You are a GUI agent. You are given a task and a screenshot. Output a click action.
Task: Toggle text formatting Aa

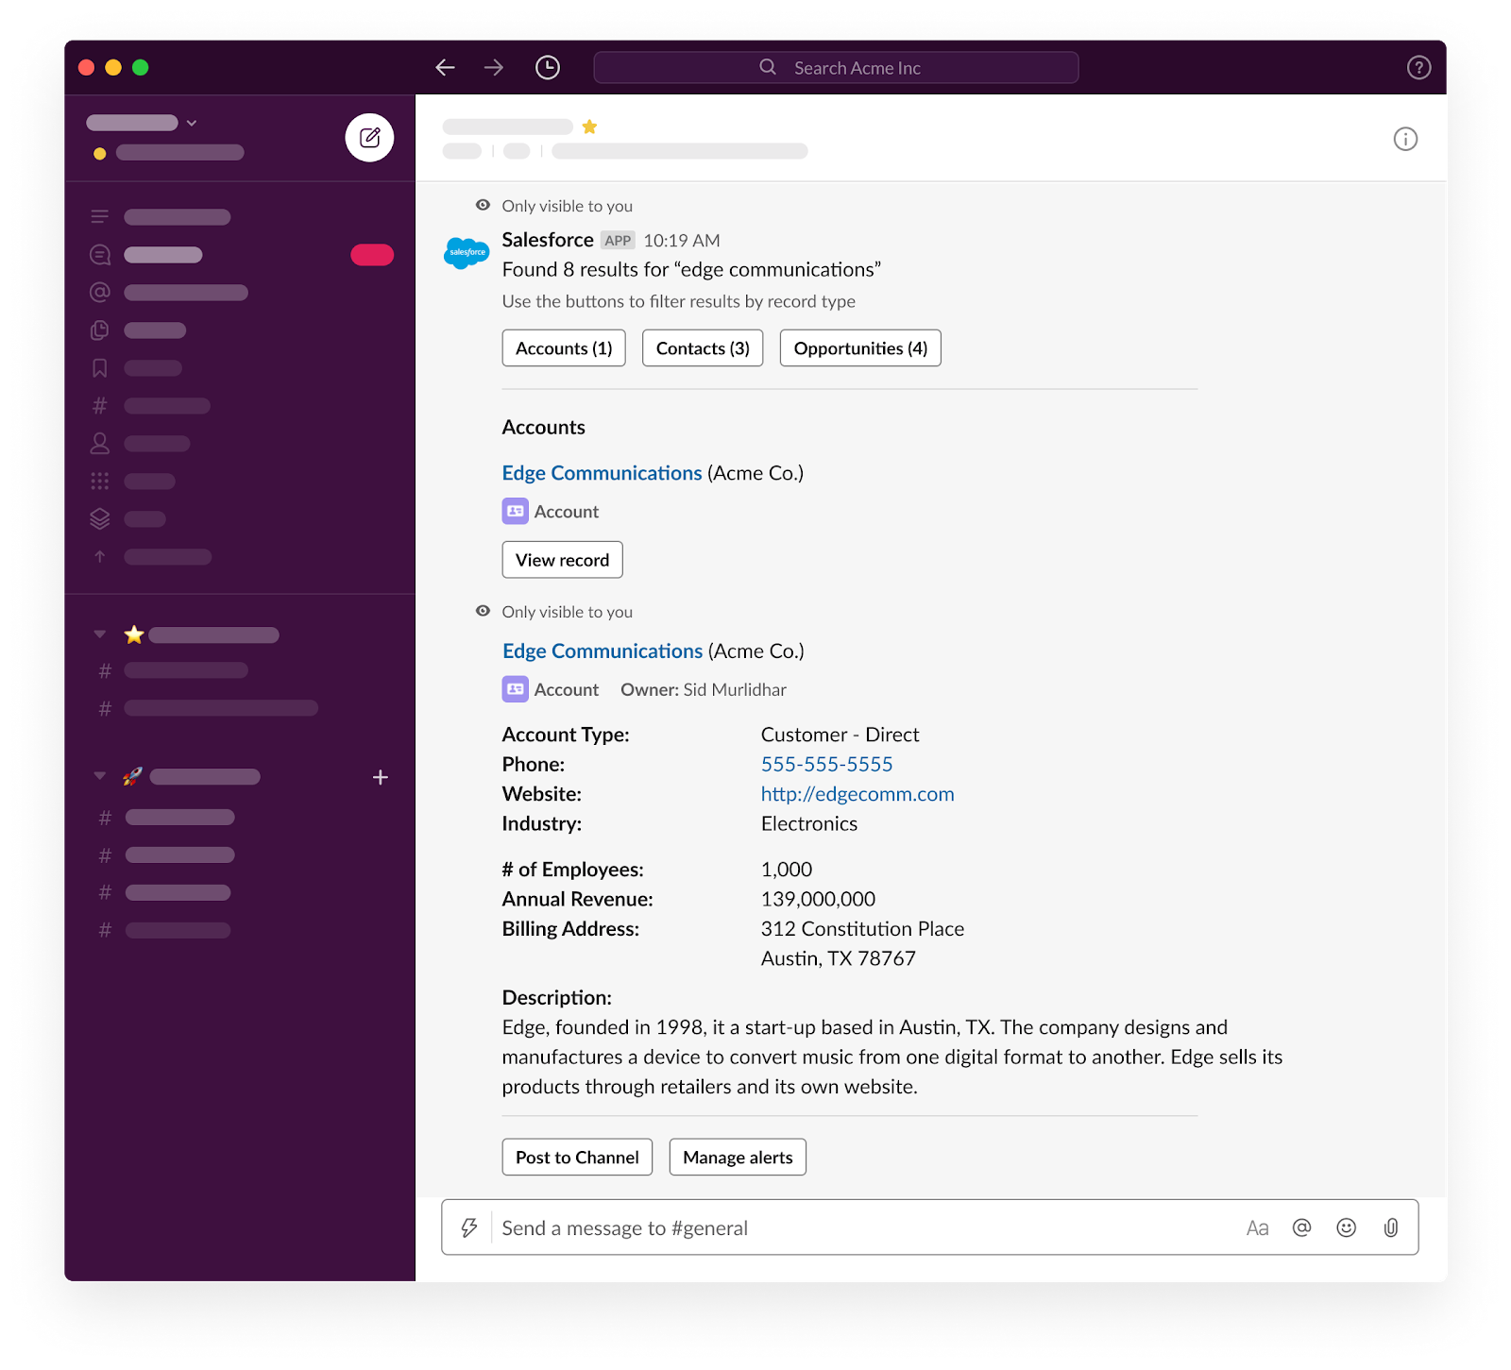[x=1257, y=1227]
